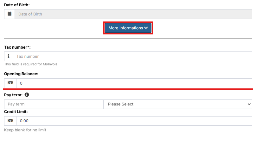Select the Opening Balance input box
The image size is (256, 144).
pos(134,83)
